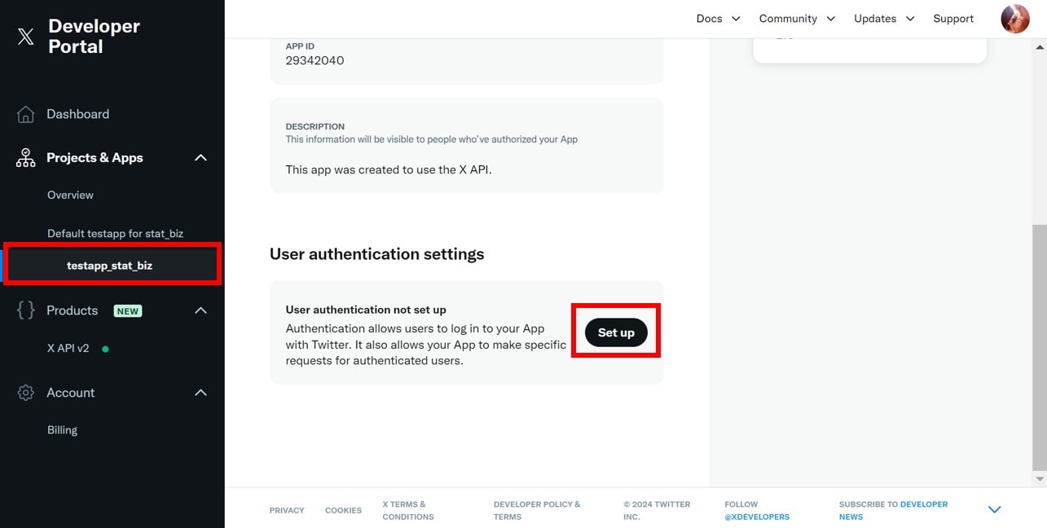Open the Dashboard home icon

pyautogui.click(x=25, y=114)
